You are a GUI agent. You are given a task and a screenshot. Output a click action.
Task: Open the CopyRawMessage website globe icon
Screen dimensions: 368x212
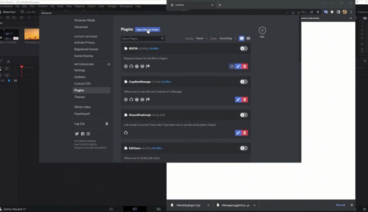coord(126,100)
